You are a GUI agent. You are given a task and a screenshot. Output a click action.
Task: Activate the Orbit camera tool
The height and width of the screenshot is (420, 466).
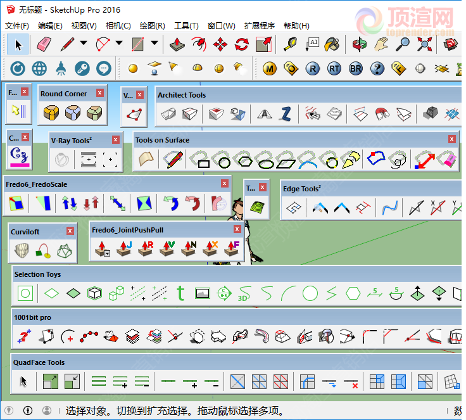pyautogui.click(x=360, y=44)
